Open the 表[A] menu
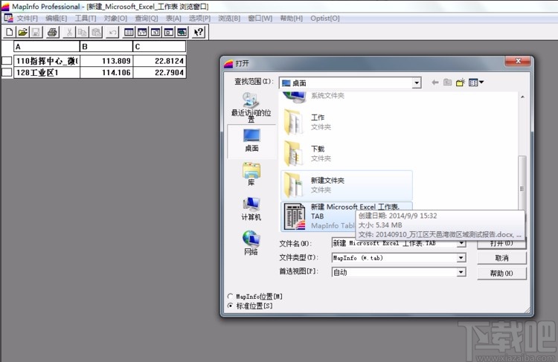Viewport: 558px width, 362px height. (x=173, y=18)
